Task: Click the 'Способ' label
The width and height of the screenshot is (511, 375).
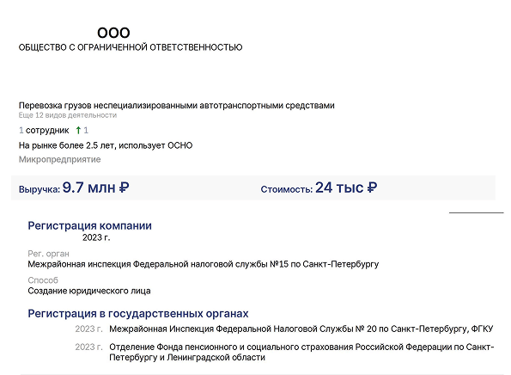Action: pyautogui.click(x=43, y=280)
